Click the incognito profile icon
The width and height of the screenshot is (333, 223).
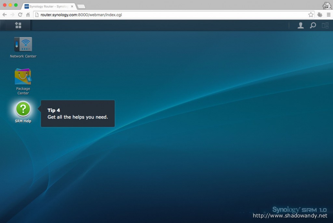click(x=326, y=6)
